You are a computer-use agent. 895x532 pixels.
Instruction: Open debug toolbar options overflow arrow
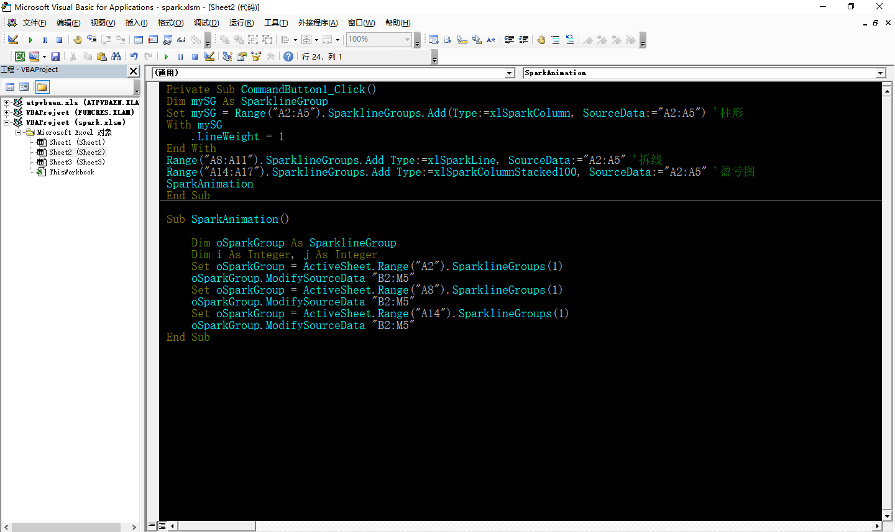pyautogui.click(x=208, y=41)
